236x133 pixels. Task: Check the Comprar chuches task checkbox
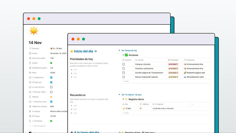[x=124, y=64]
